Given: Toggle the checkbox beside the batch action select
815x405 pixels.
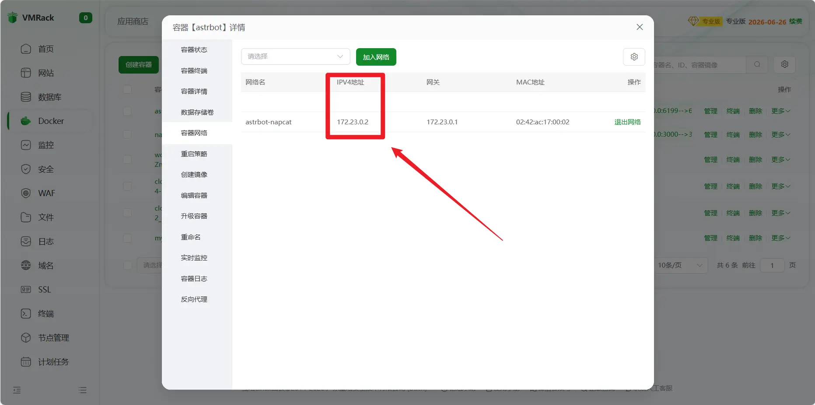Looking at the screenshot, I should pyautogui.click(x=128, y=265).
